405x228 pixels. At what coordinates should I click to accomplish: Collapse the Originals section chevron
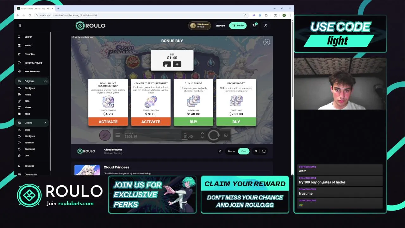(45, 81)
